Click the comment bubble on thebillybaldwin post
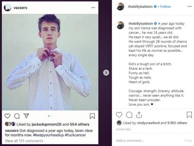Viewport: 194px width, 146px height. (x=129, y=115)
